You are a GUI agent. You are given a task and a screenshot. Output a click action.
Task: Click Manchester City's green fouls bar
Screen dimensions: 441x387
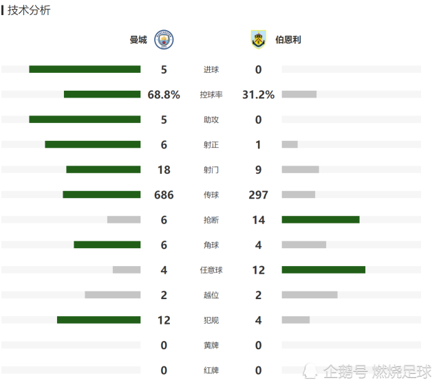(x=99, y=320)
